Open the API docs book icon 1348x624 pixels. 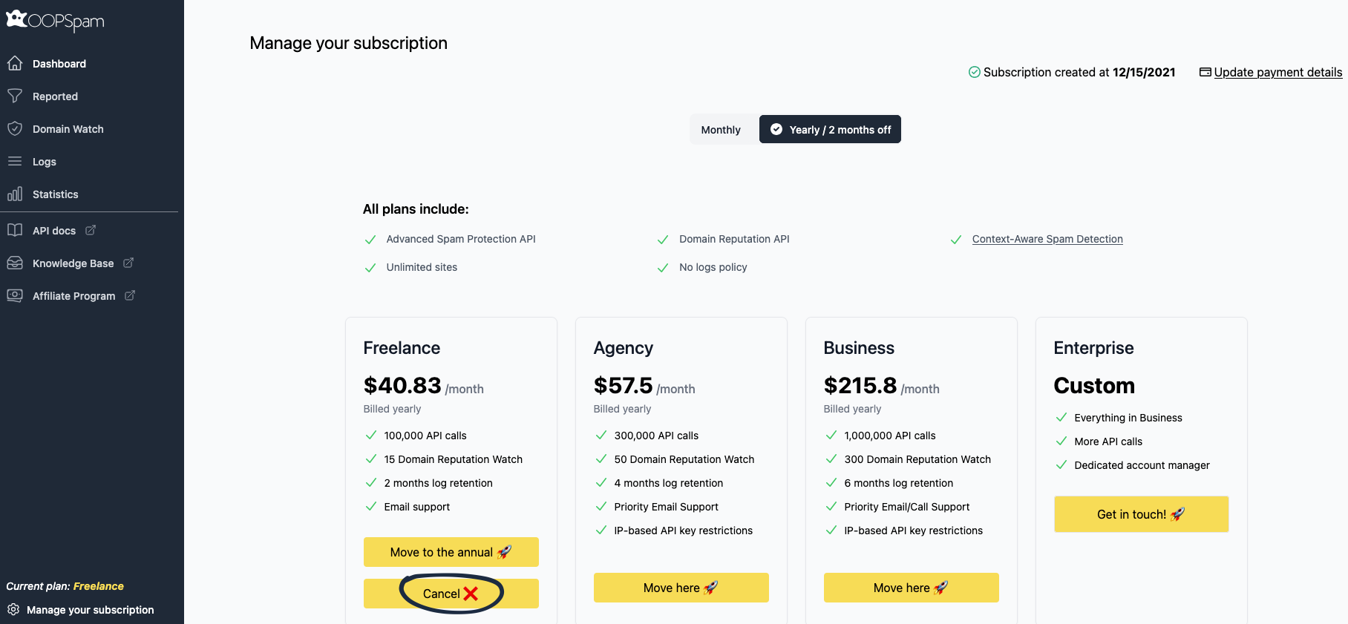[15, 230]
